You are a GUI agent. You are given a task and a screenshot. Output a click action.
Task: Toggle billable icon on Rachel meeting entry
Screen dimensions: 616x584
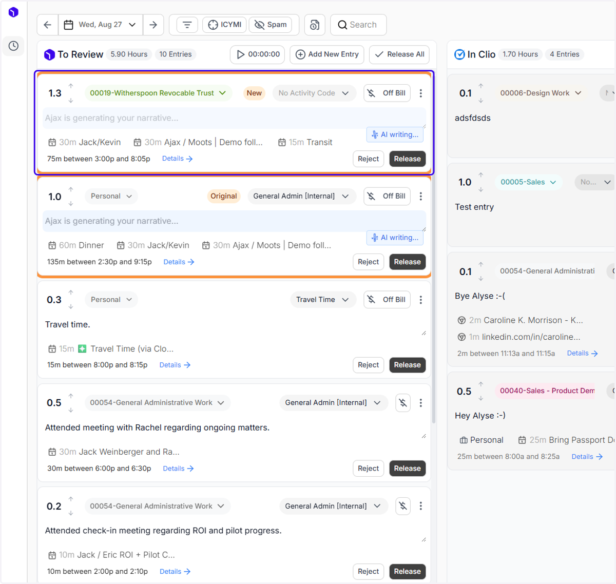403,403
